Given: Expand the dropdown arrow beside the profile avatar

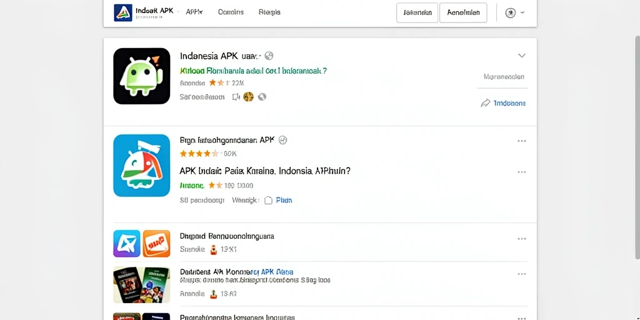Looking at the screenshot, I should click(x=522, y=12).
